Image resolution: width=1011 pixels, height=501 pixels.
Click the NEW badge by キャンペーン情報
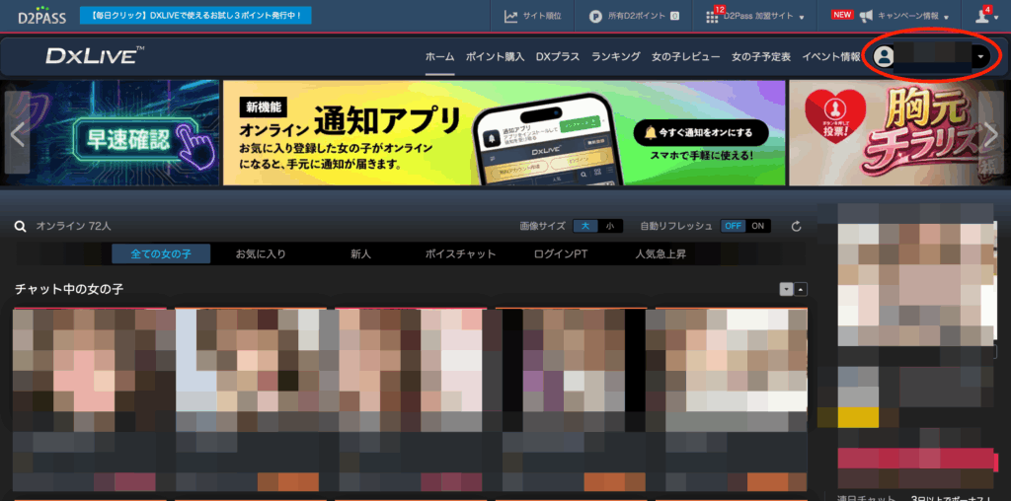(843, 15)
